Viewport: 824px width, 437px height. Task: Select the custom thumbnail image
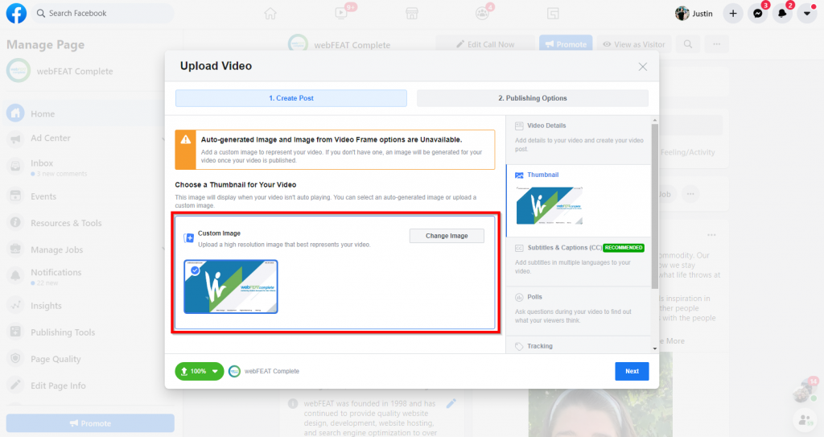click(231, 287)
